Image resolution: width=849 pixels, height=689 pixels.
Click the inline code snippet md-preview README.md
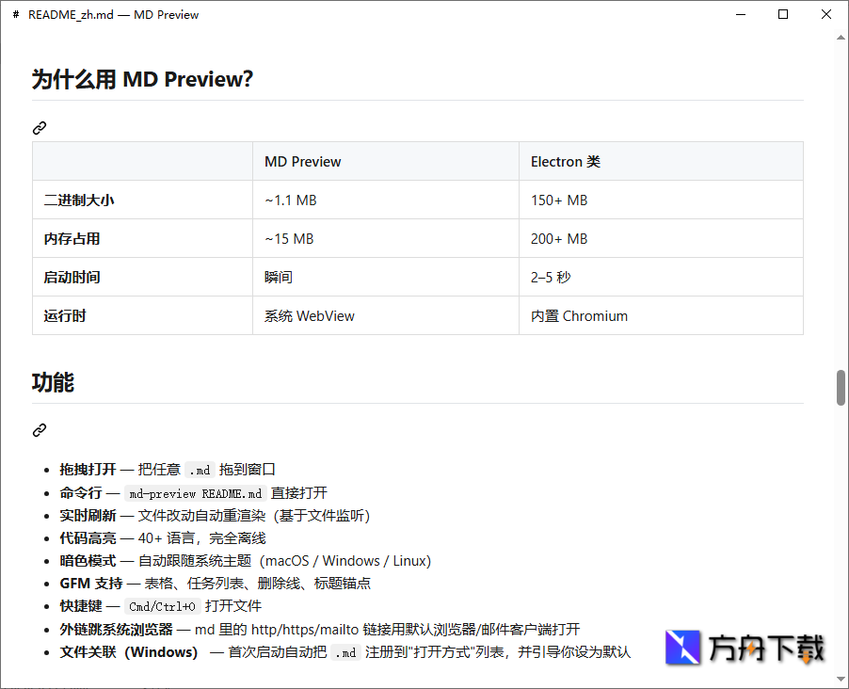click(x=195, y=492)
